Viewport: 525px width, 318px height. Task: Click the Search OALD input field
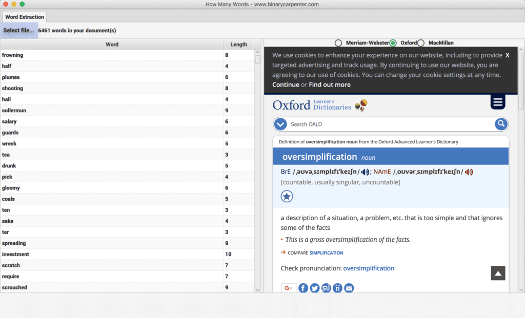[390, 124]
